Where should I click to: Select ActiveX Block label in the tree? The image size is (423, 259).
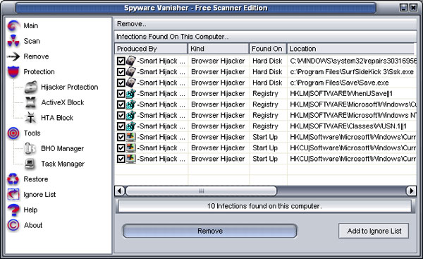tap(63, 102)
